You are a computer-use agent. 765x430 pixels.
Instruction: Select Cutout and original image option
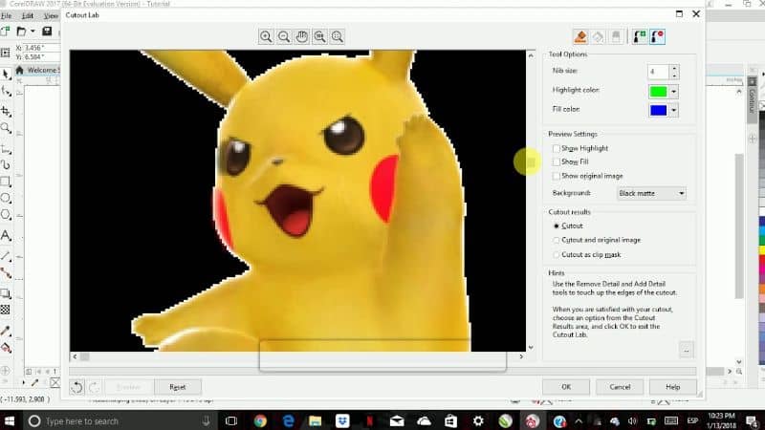click(557, 241)
